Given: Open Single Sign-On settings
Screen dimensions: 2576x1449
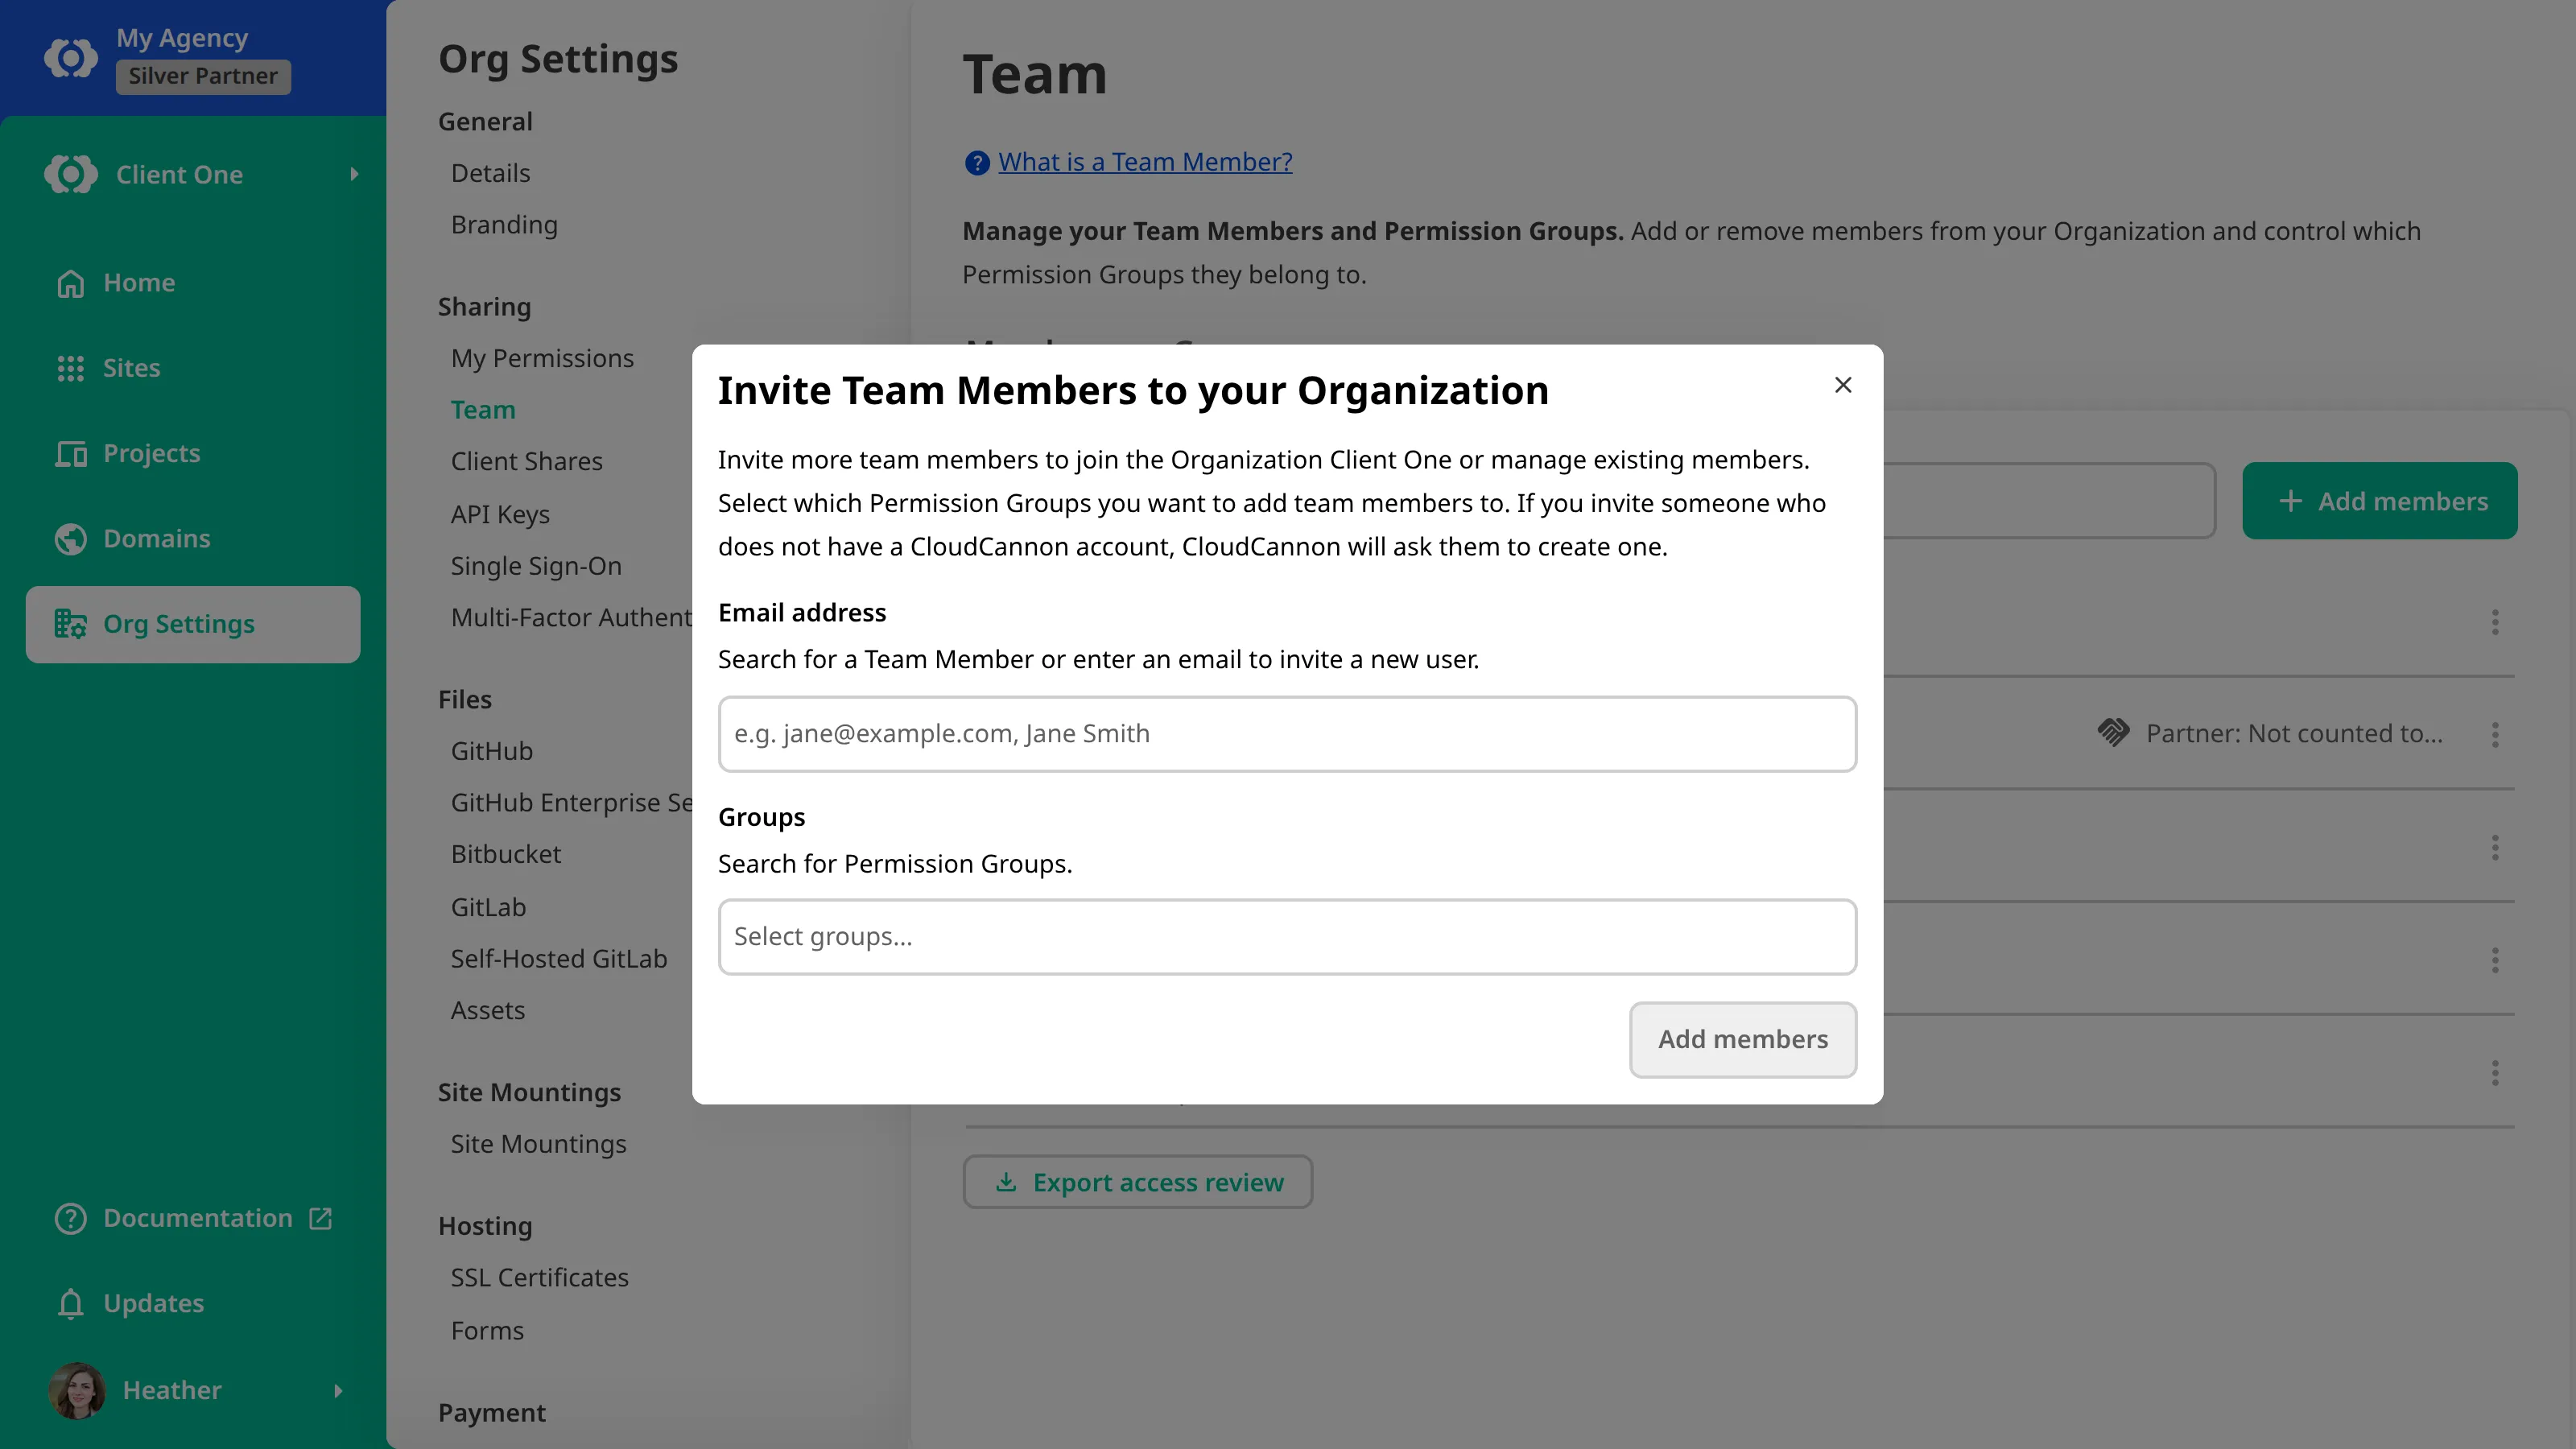Looking at the screenshot, I should [x=536, y=566].
